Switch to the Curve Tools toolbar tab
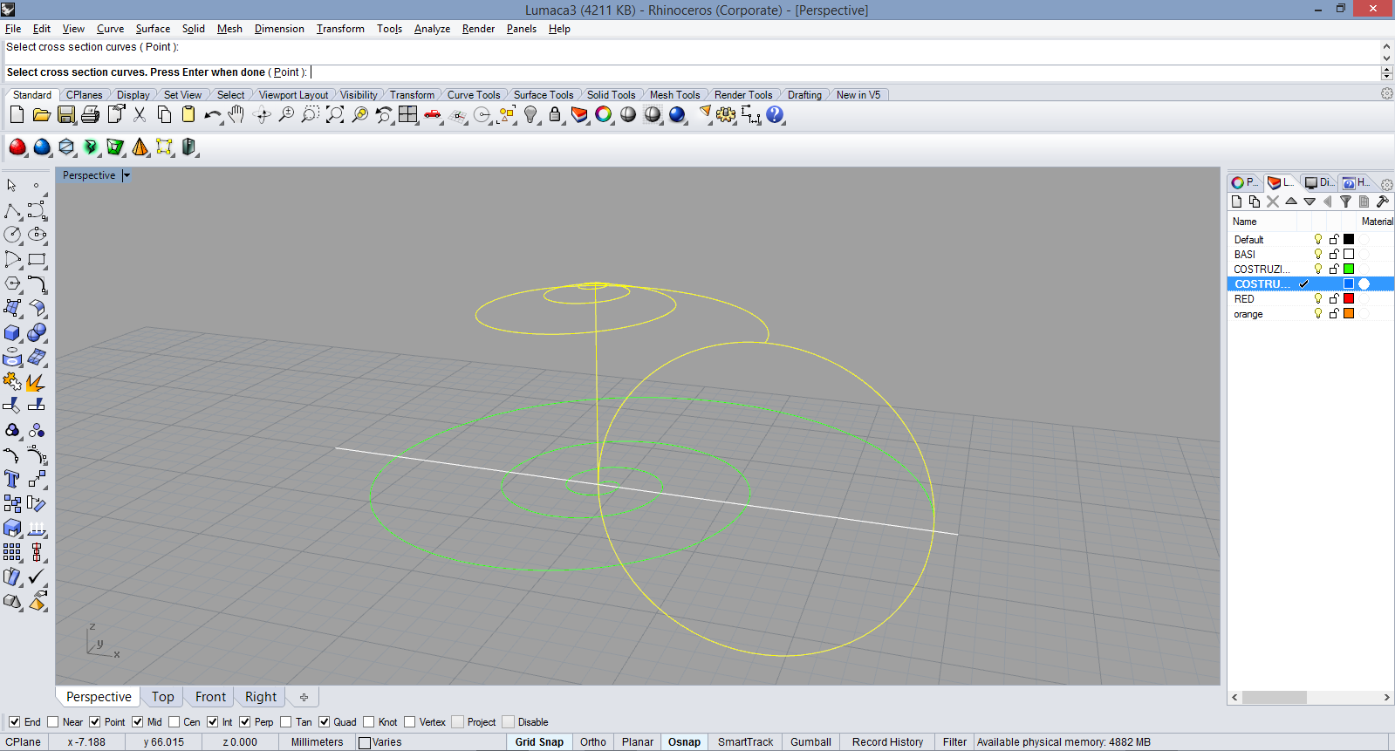The width and height of the screenshot is (1395, 751). tap(474, 95)
